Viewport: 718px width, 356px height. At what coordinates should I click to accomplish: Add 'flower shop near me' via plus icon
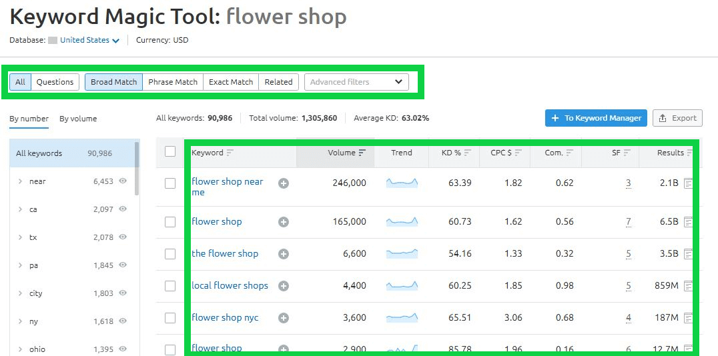click(284, 183)
